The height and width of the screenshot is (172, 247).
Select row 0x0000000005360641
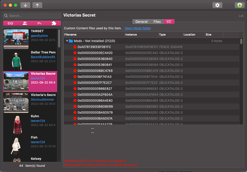151,65
